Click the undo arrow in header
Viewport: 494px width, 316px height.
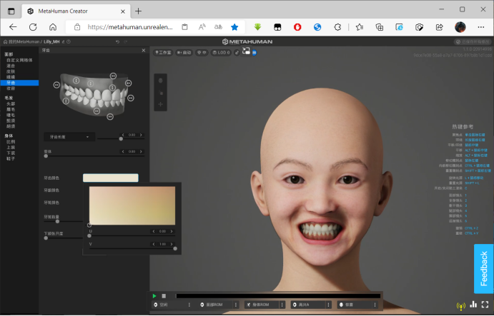point(117,41)
